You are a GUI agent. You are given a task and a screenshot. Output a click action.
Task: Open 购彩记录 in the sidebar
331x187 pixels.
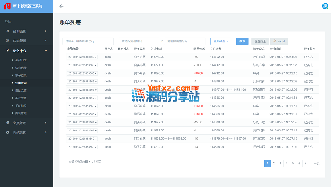click(x=21, y=68)
